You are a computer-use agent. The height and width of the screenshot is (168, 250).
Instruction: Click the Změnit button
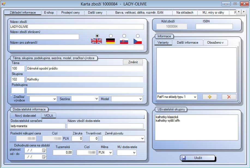(133, 62)
